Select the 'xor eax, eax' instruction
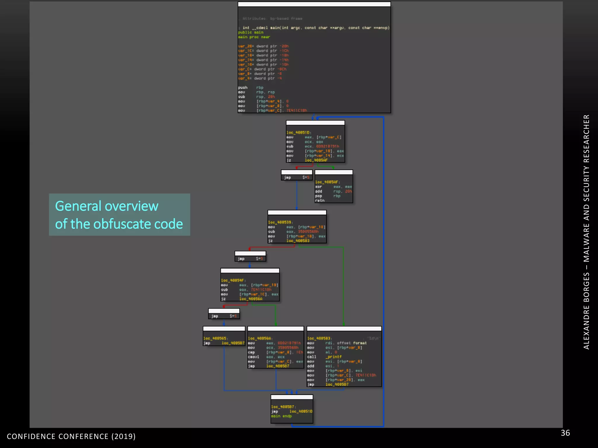598x448 pixels. (x=334, y=187)
